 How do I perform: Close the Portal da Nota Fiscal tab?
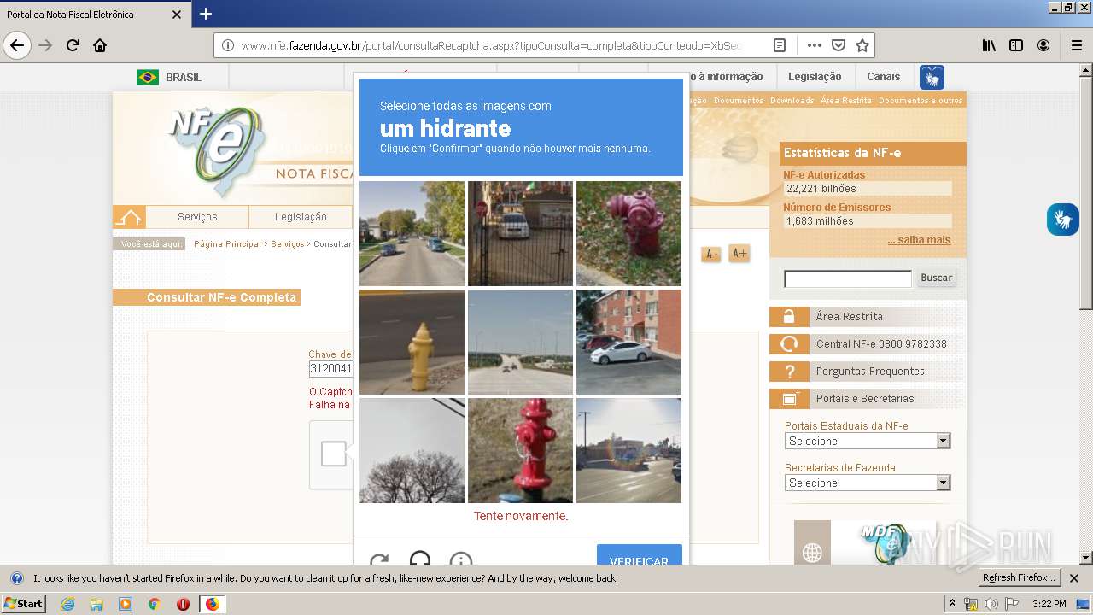[x=177, y=15]
